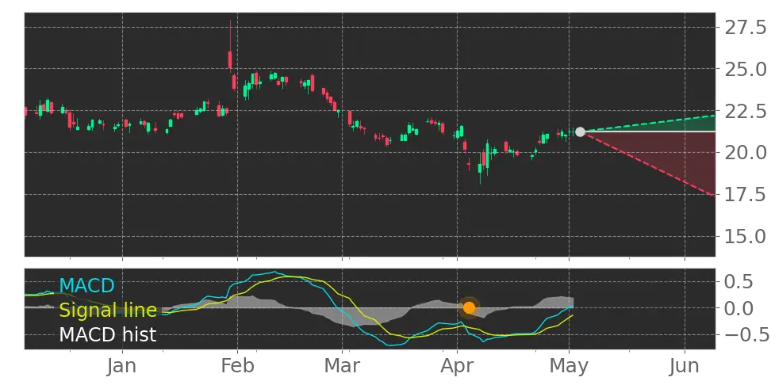The height and width of the screenshot is (385, 771).
Task: Click the red dashed lower projection line
Action: (649, 163)
